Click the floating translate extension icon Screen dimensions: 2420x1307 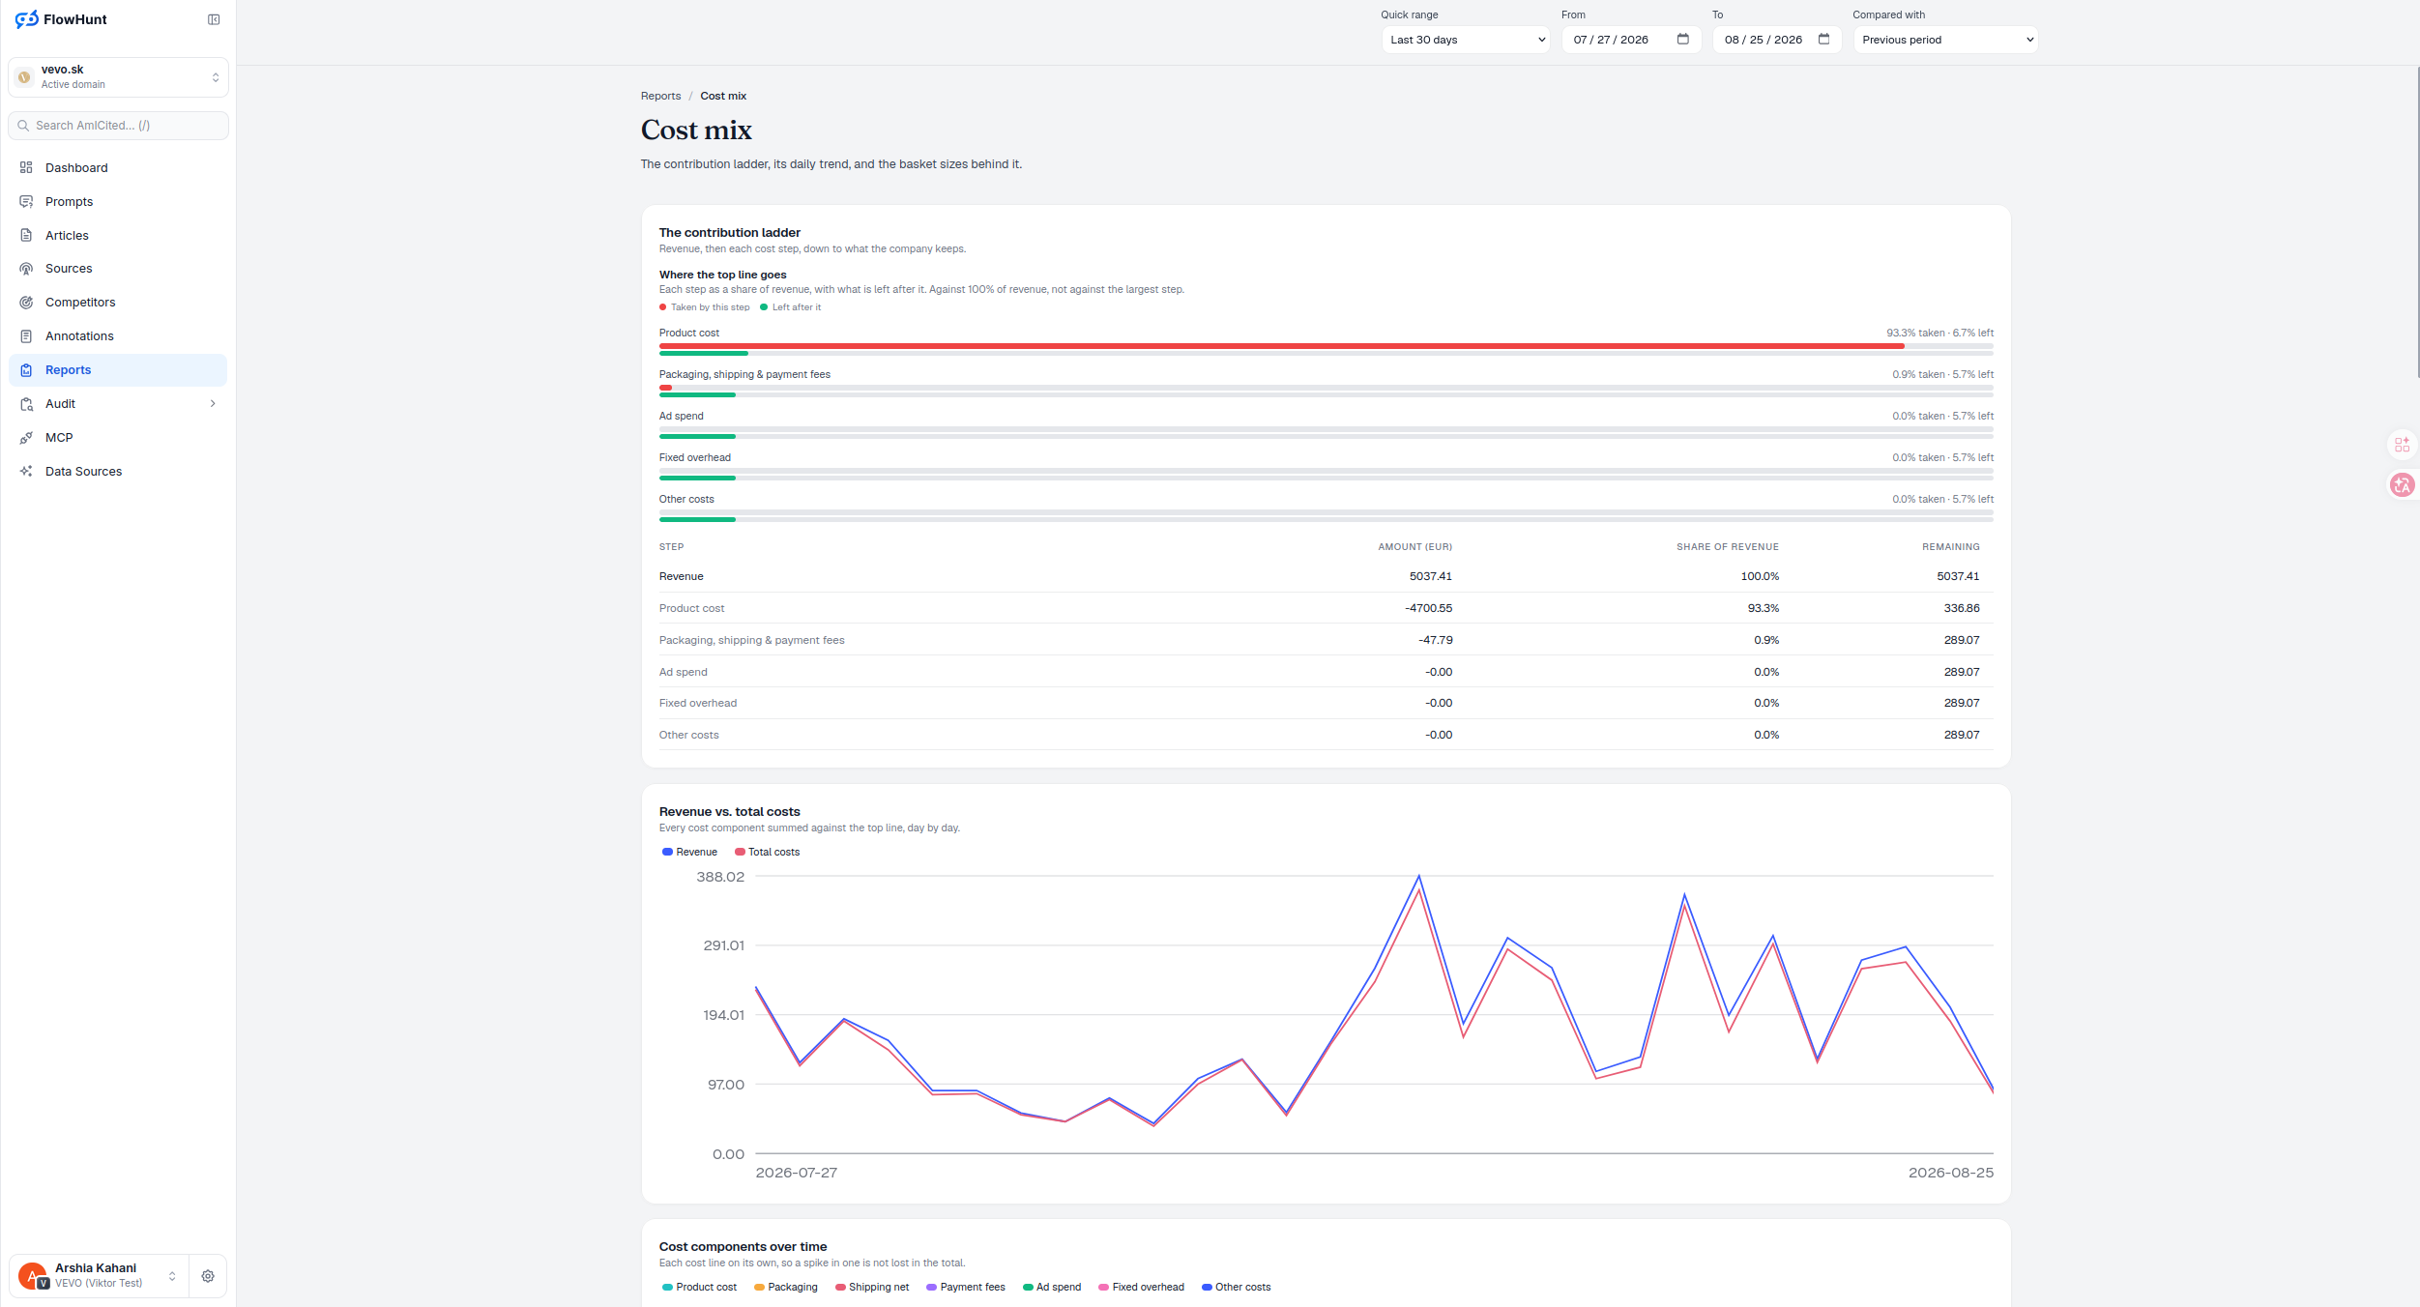point(2403,484)
